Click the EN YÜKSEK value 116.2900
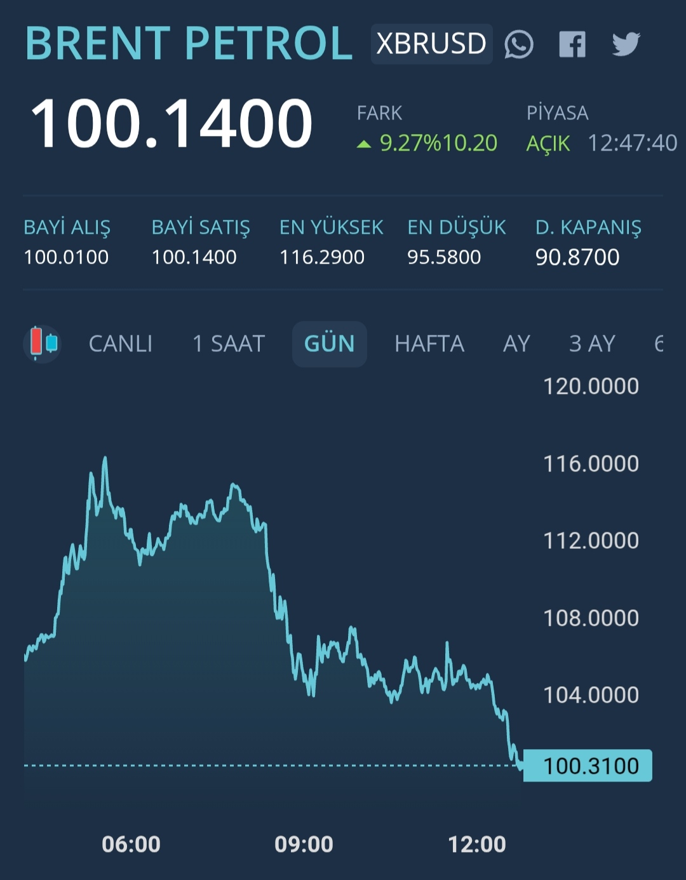 (x=322, y=257)
